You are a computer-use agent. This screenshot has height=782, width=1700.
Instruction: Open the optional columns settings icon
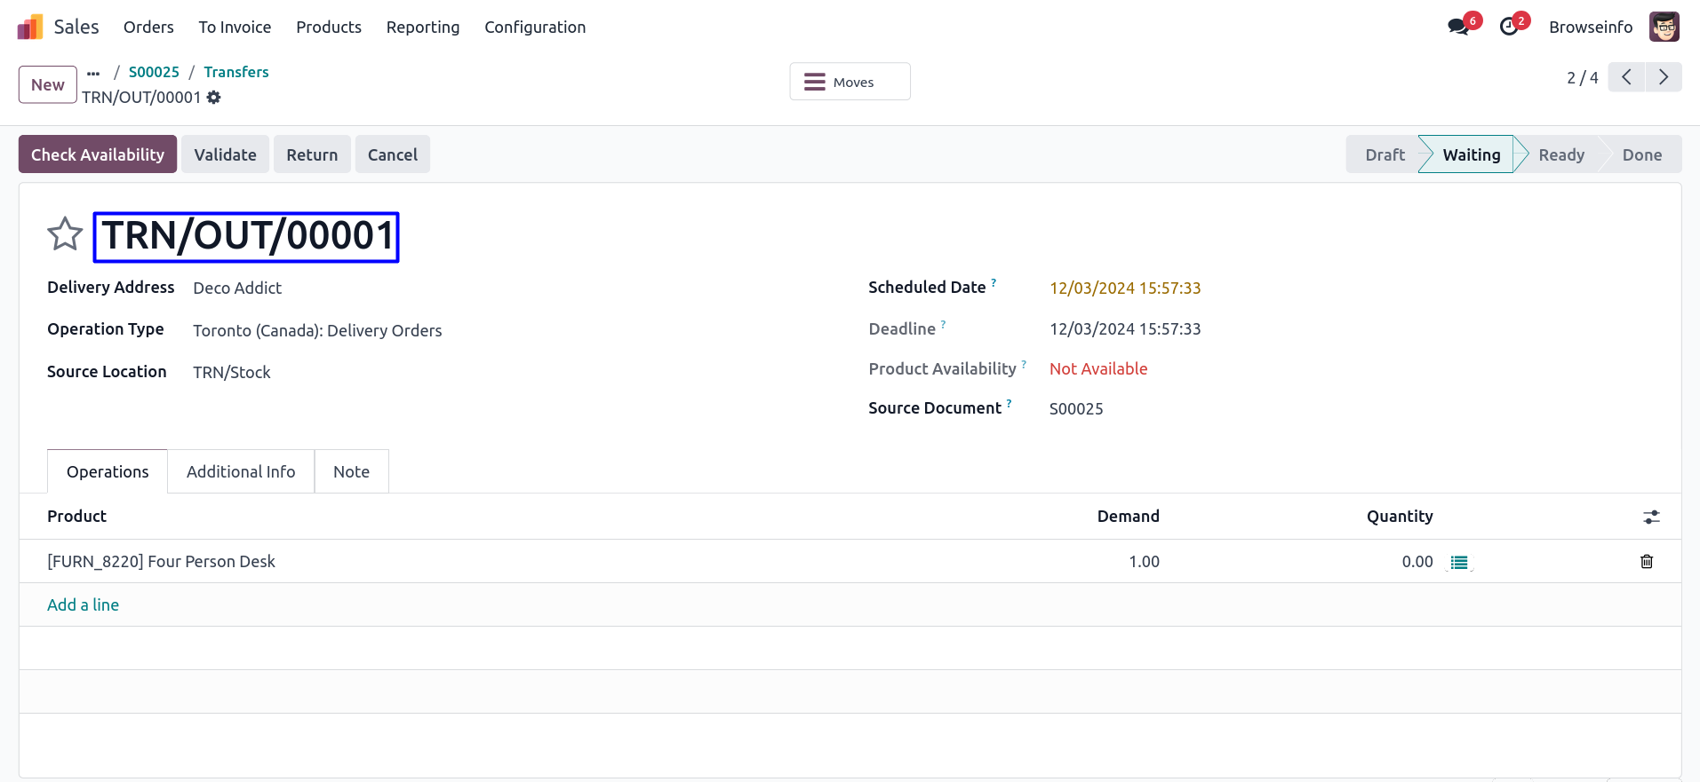click(1651, 517)
